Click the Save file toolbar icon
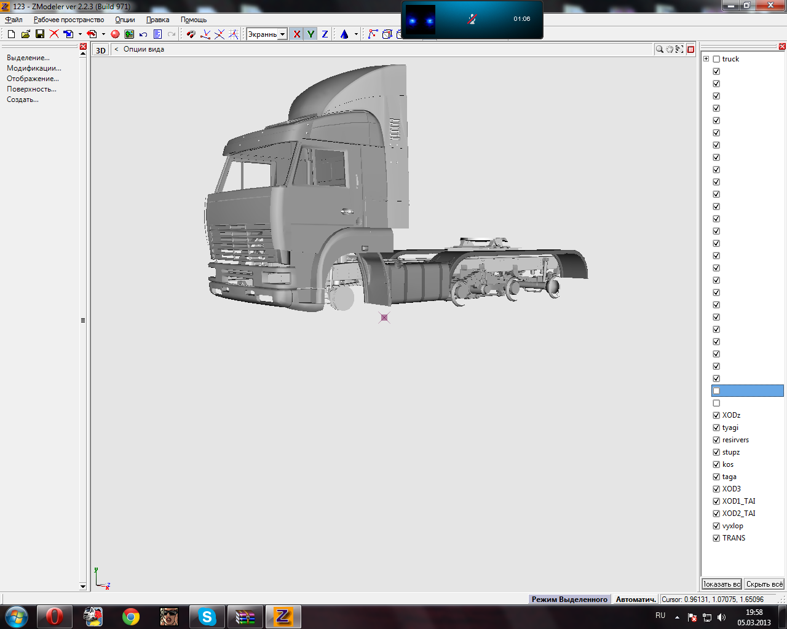This screenshot has width=787, height=629. (39, 34)
